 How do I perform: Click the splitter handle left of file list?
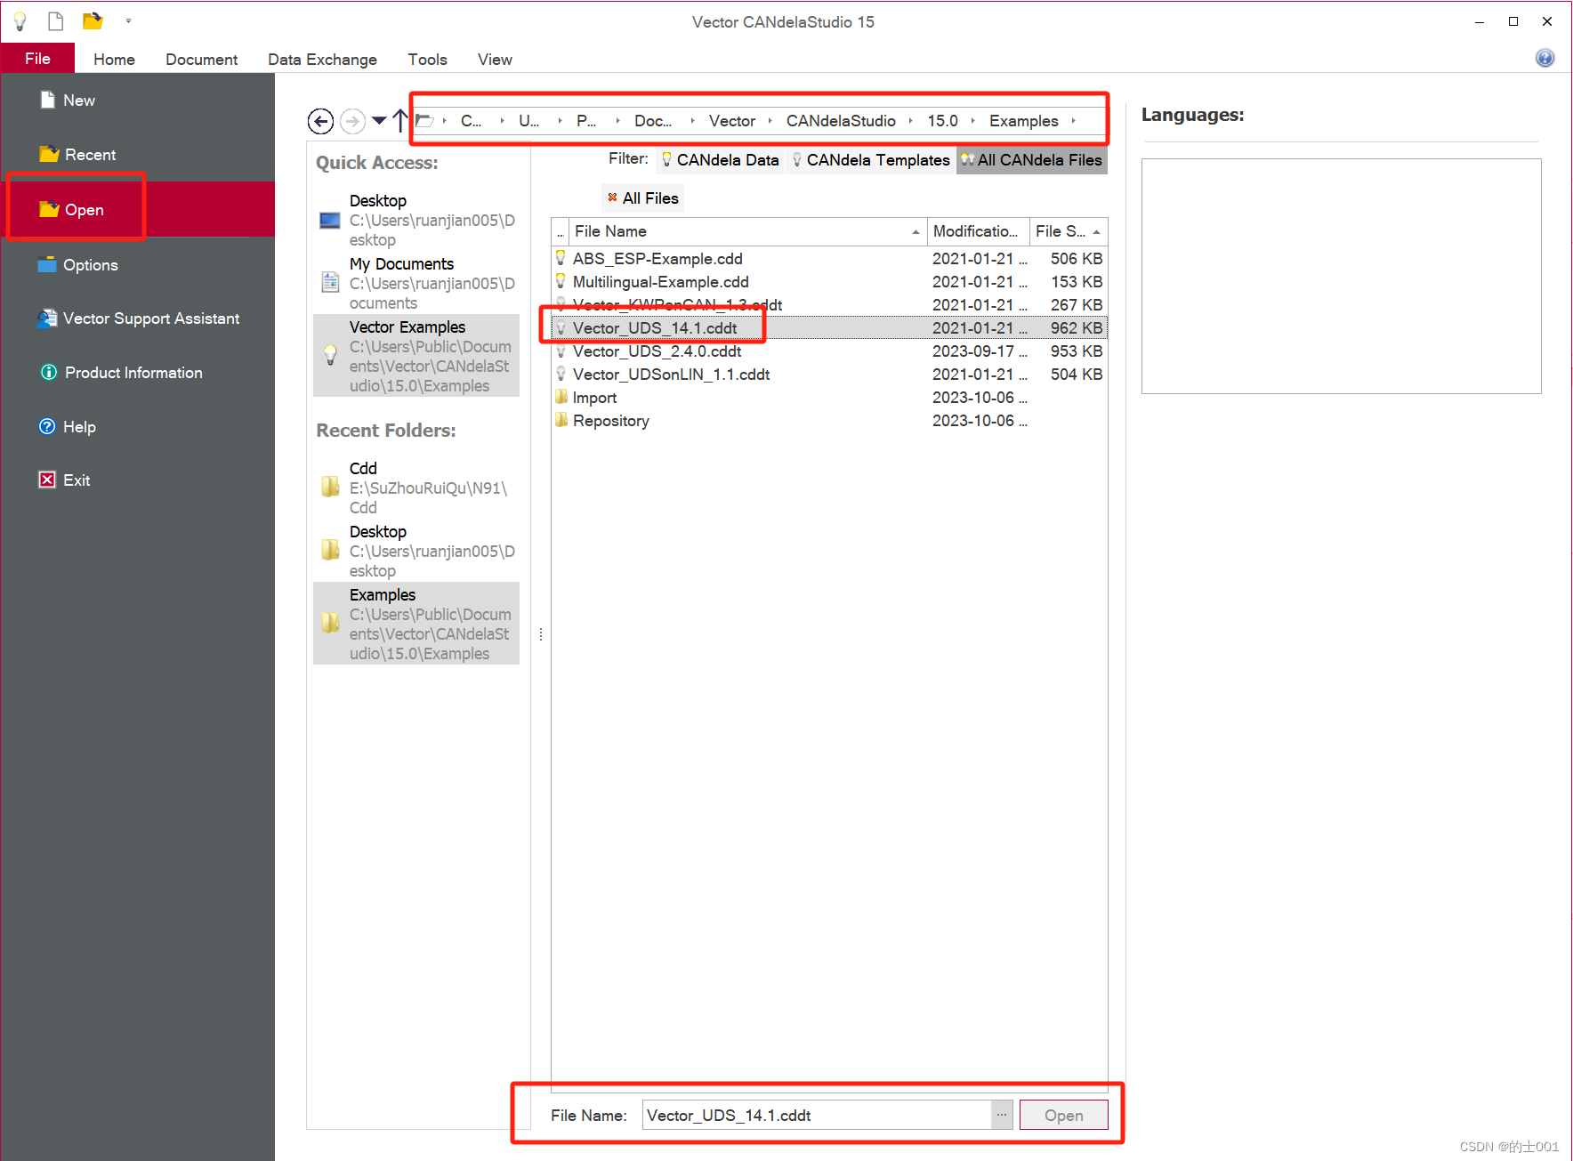click(541, 634)
